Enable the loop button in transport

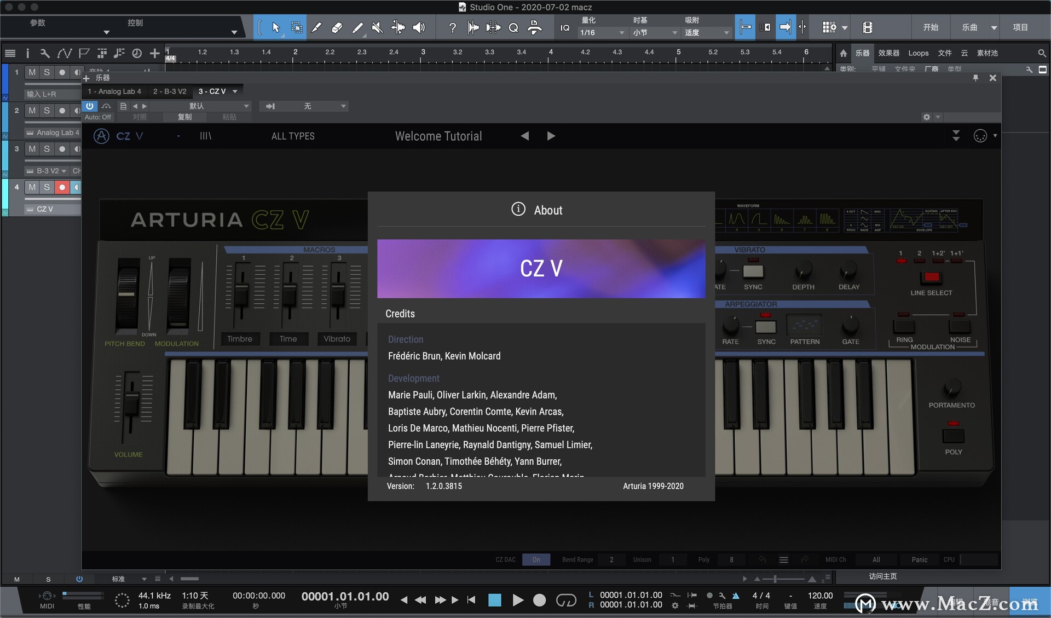point(566,600)
